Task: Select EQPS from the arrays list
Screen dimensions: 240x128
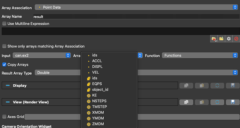Action: click(x=109, y=84)
